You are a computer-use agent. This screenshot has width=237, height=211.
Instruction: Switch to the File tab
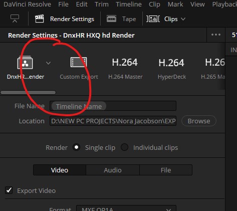(166, 170)
